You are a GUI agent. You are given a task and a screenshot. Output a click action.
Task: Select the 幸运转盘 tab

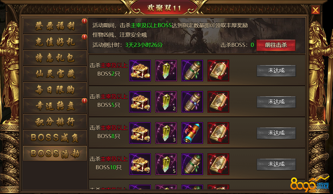pyautogui.click(x=55, y=105)
